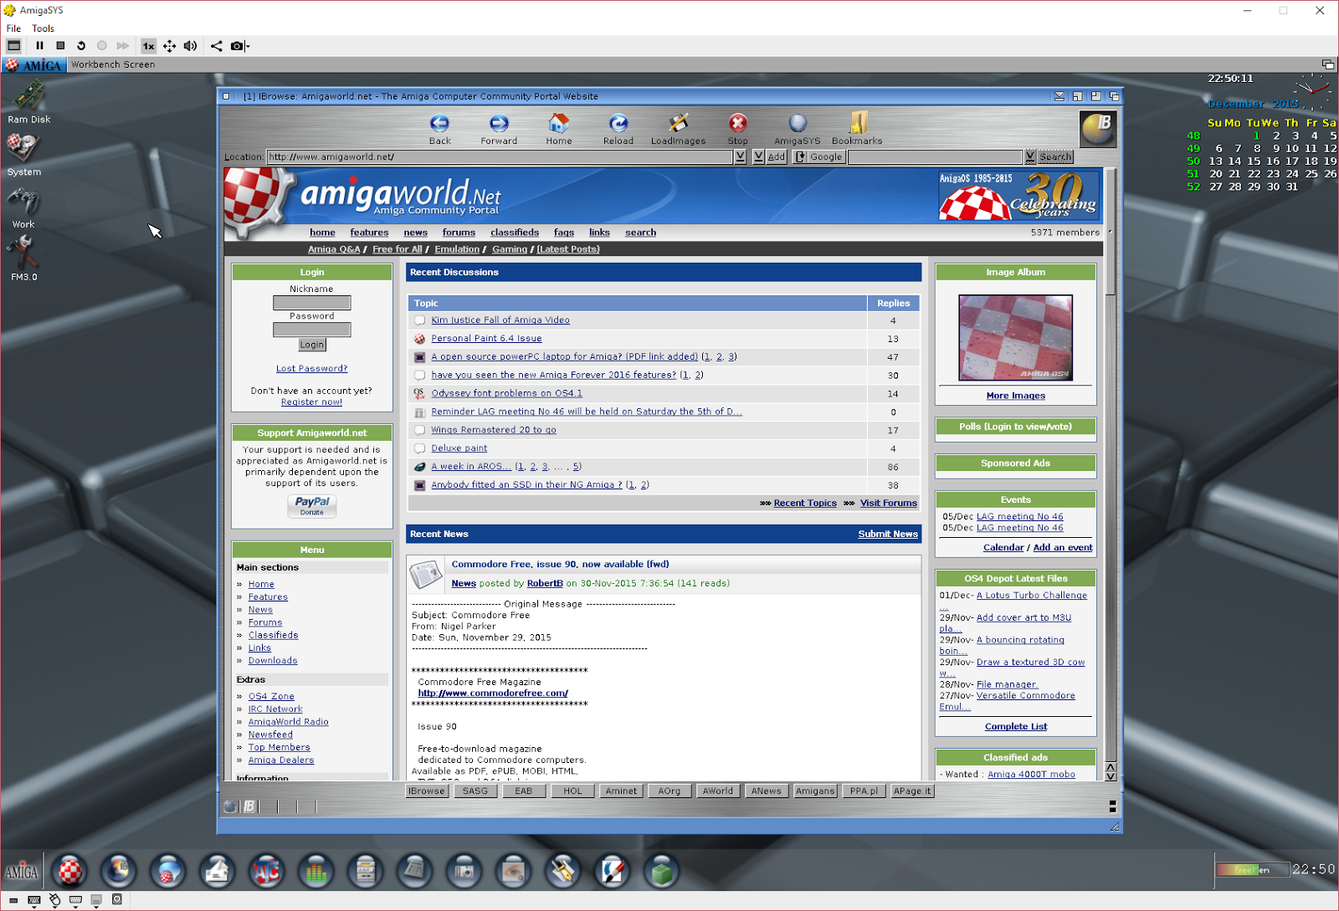This screenshot has width=1339, height=911.
Task: Open the dropdown arrow beside Add button
Action: point(758,156)
